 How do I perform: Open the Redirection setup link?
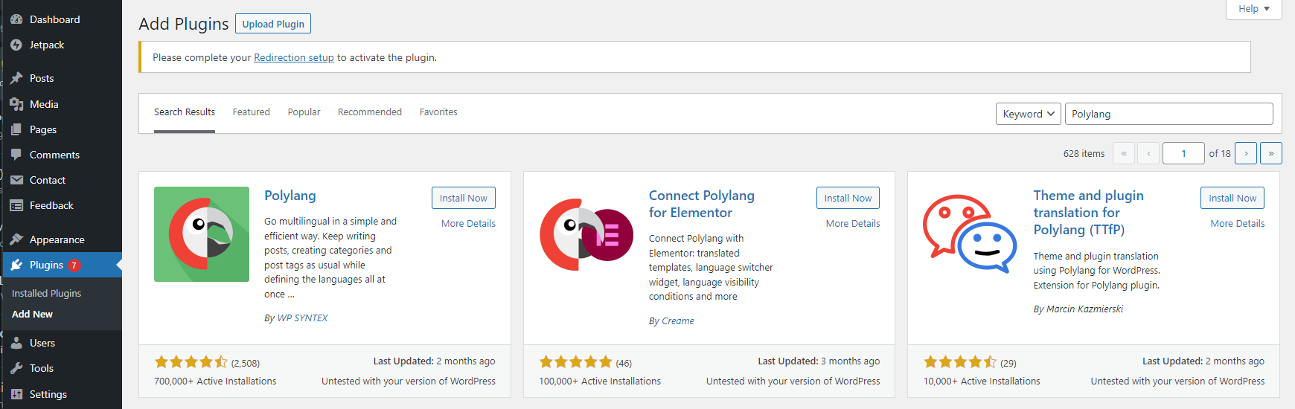tap(294, 57)
